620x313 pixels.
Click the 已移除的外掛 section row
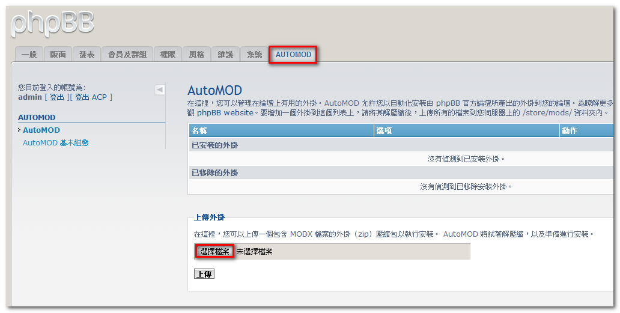pos(401,172)
